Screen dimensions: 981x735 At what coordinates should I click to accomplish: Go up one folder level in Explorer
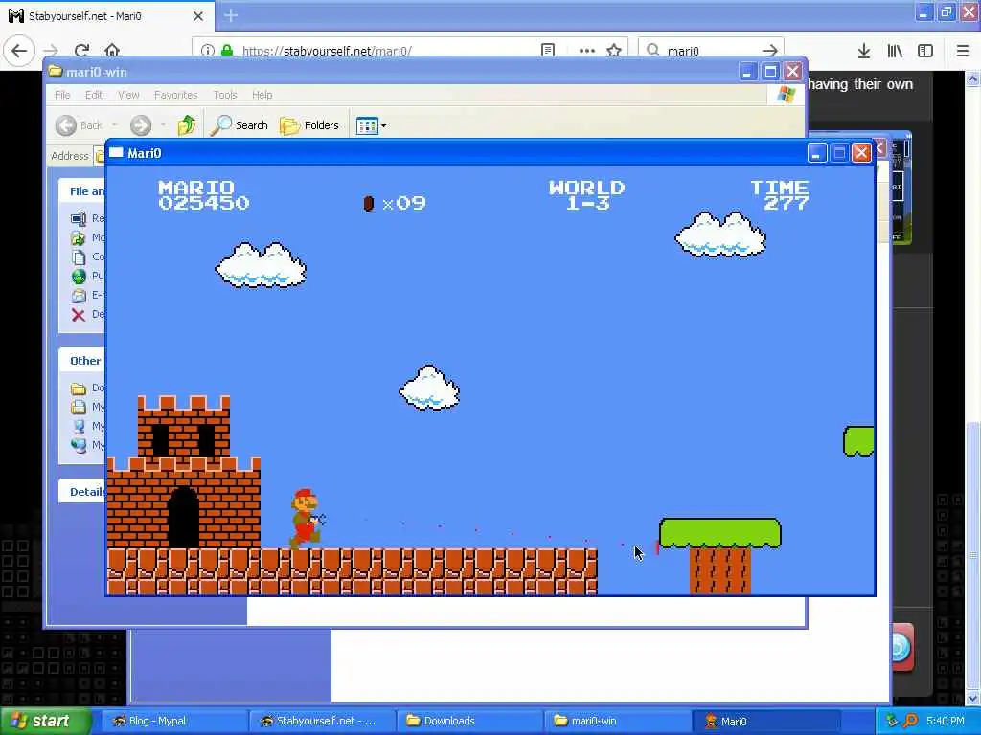pos(186,125)
